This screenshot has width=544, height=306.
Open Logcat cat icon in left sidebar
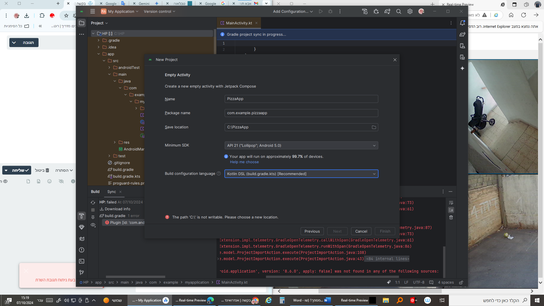82,239
